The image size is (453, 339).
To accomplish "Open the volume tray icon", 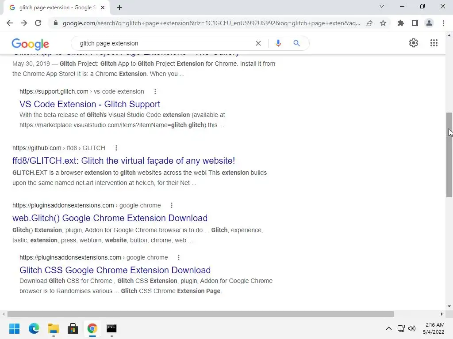I will pyautogui.click(x=412, y=328).
